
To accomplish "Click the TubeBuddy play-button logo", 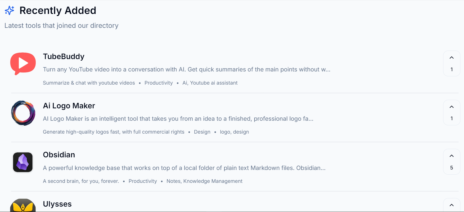I will pyautogui.click(x=23, y=63).
